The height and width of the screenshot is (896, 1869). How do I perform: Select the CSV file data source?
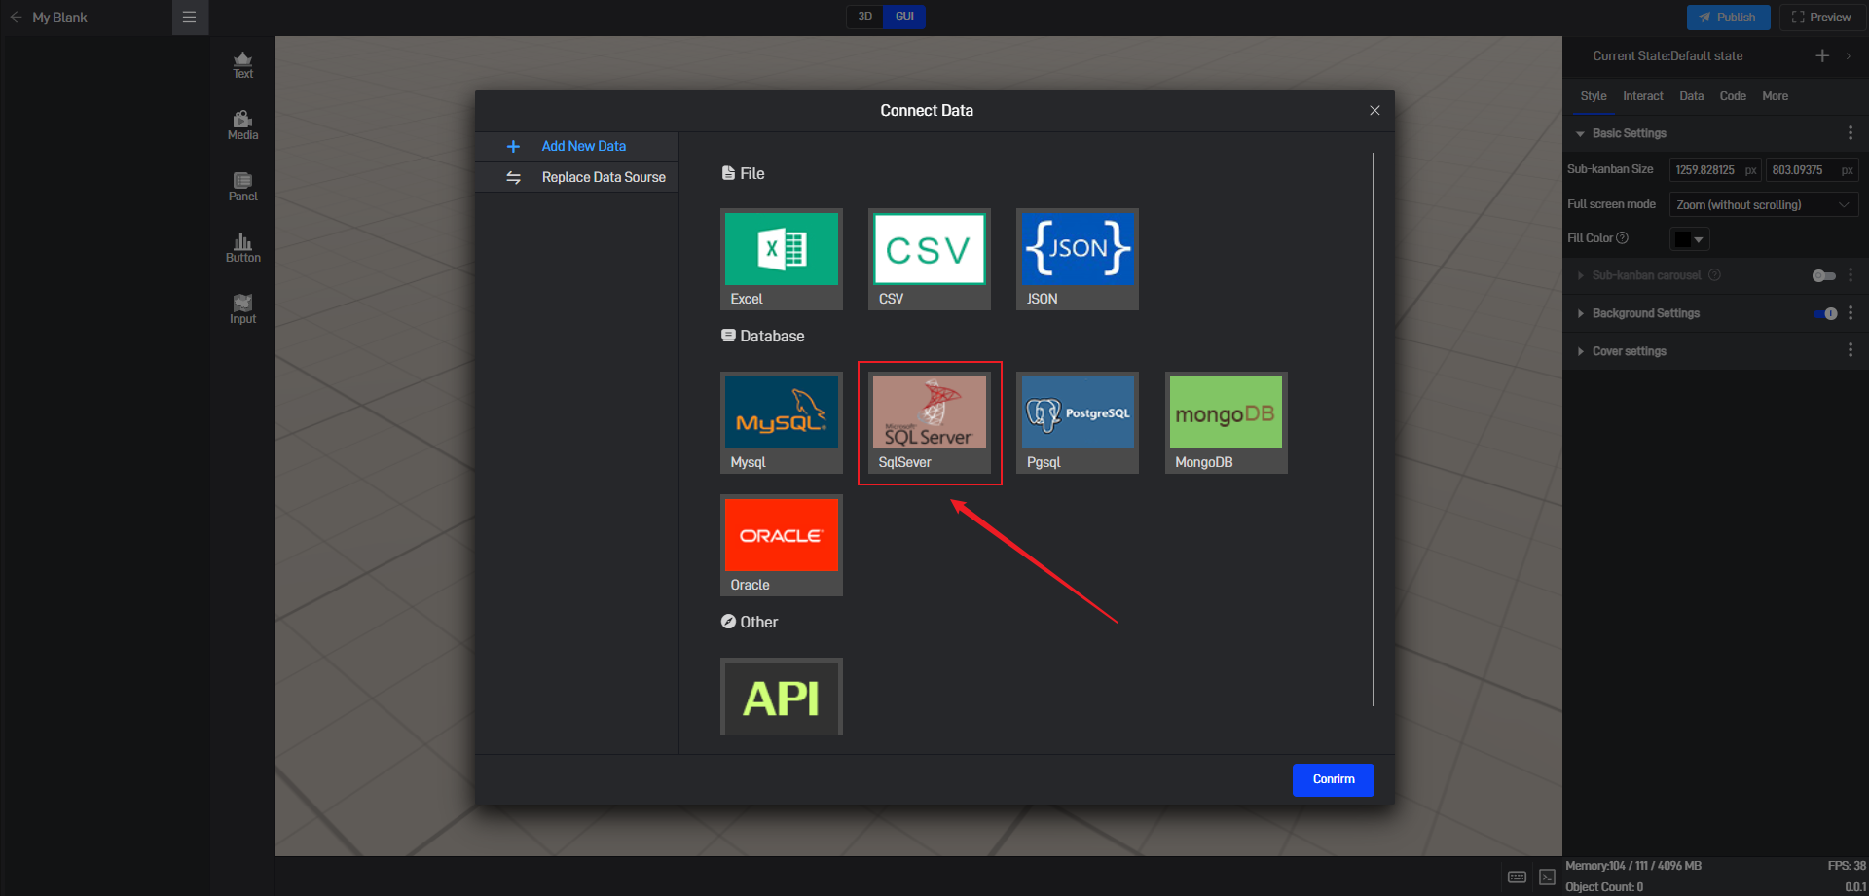point(929,259)
